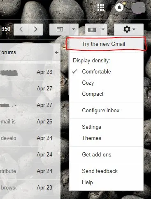Viewport: 151px width, 199px height.
Task: Expand the split pane mode dropdown arrow
Action: pyautogui.click(x=74, y=29)
